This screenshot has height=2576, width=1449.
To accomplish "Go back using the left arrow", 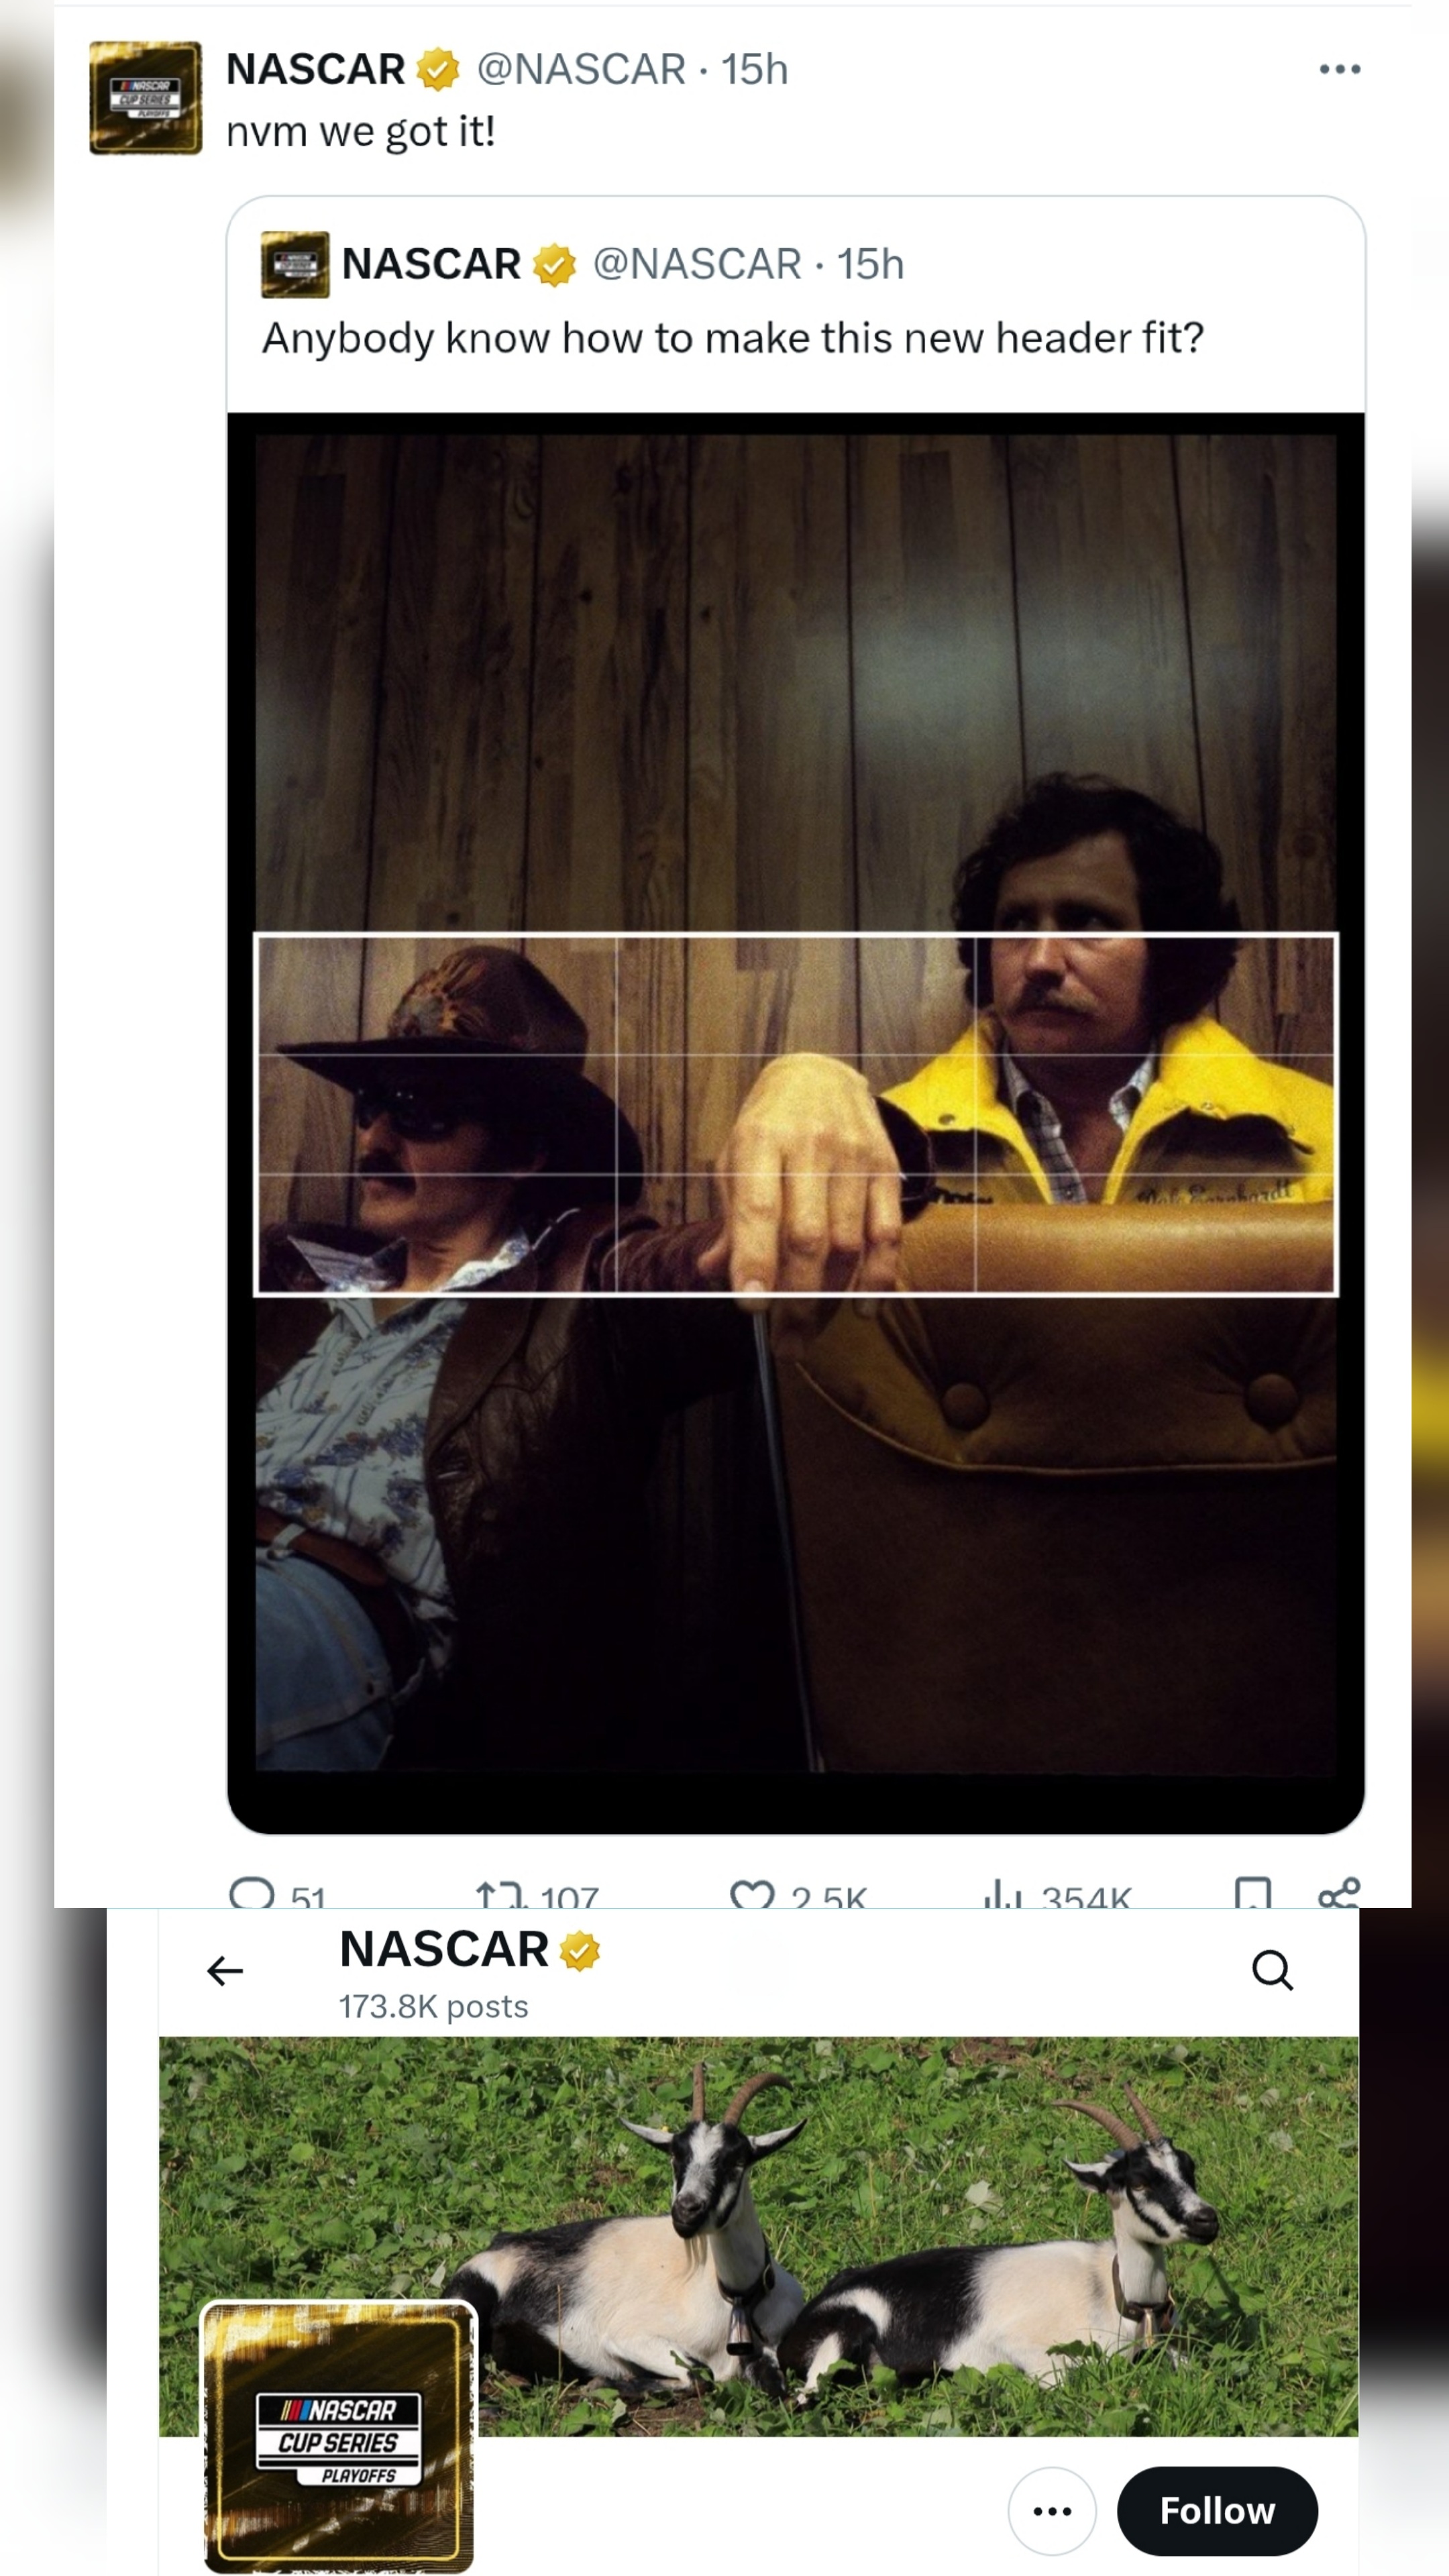I will click(x=225, y=1970).
